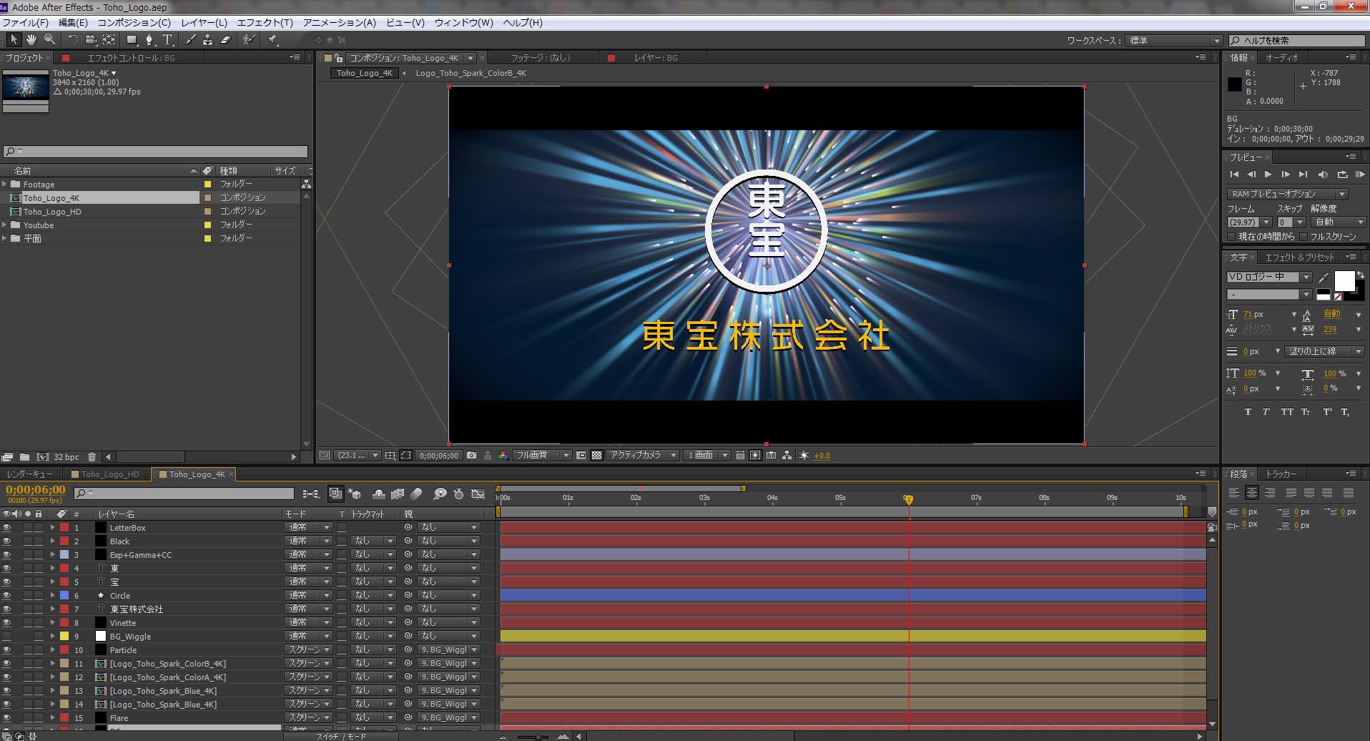Center align text in Paragraph panel
Screen dimensions: 1370x741
pos(1251,493)
